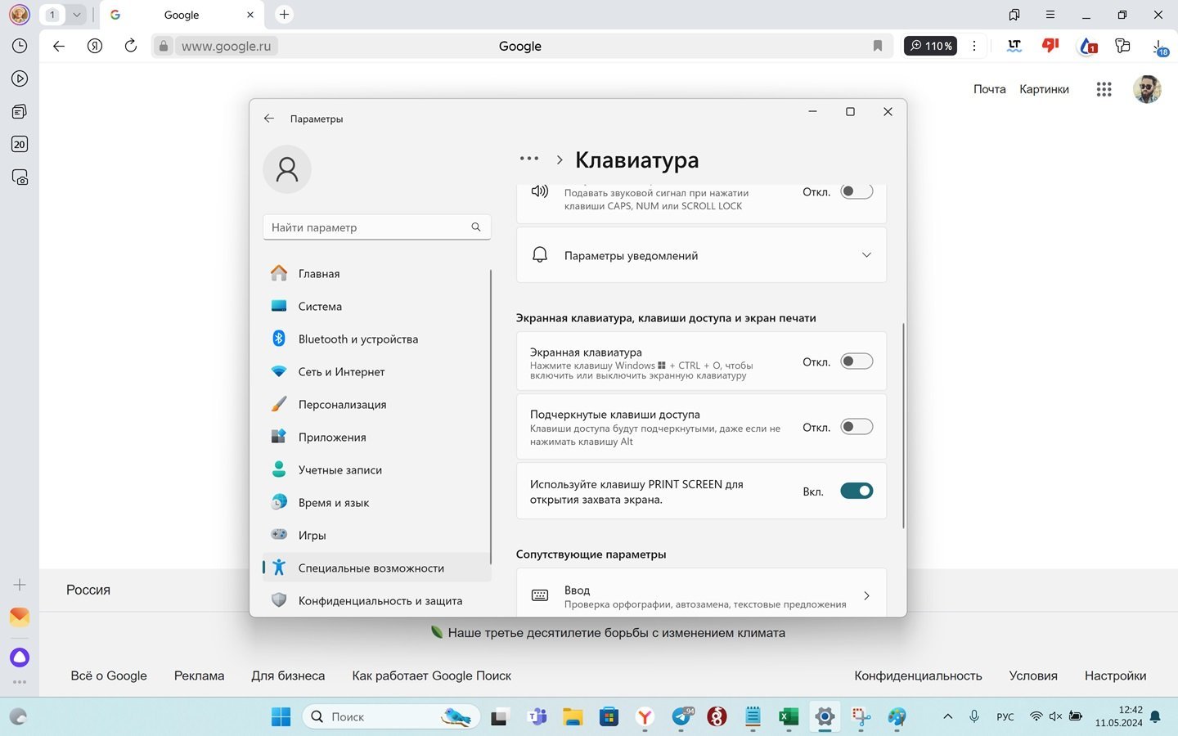
Task: Open browser history sidebar icon
Action: [x=20, y=46]
